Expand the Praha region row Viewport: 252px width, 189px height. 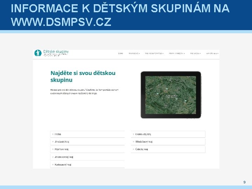[87, 134]
